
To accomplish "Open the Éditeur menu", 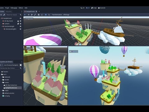I will pos(21,8).
